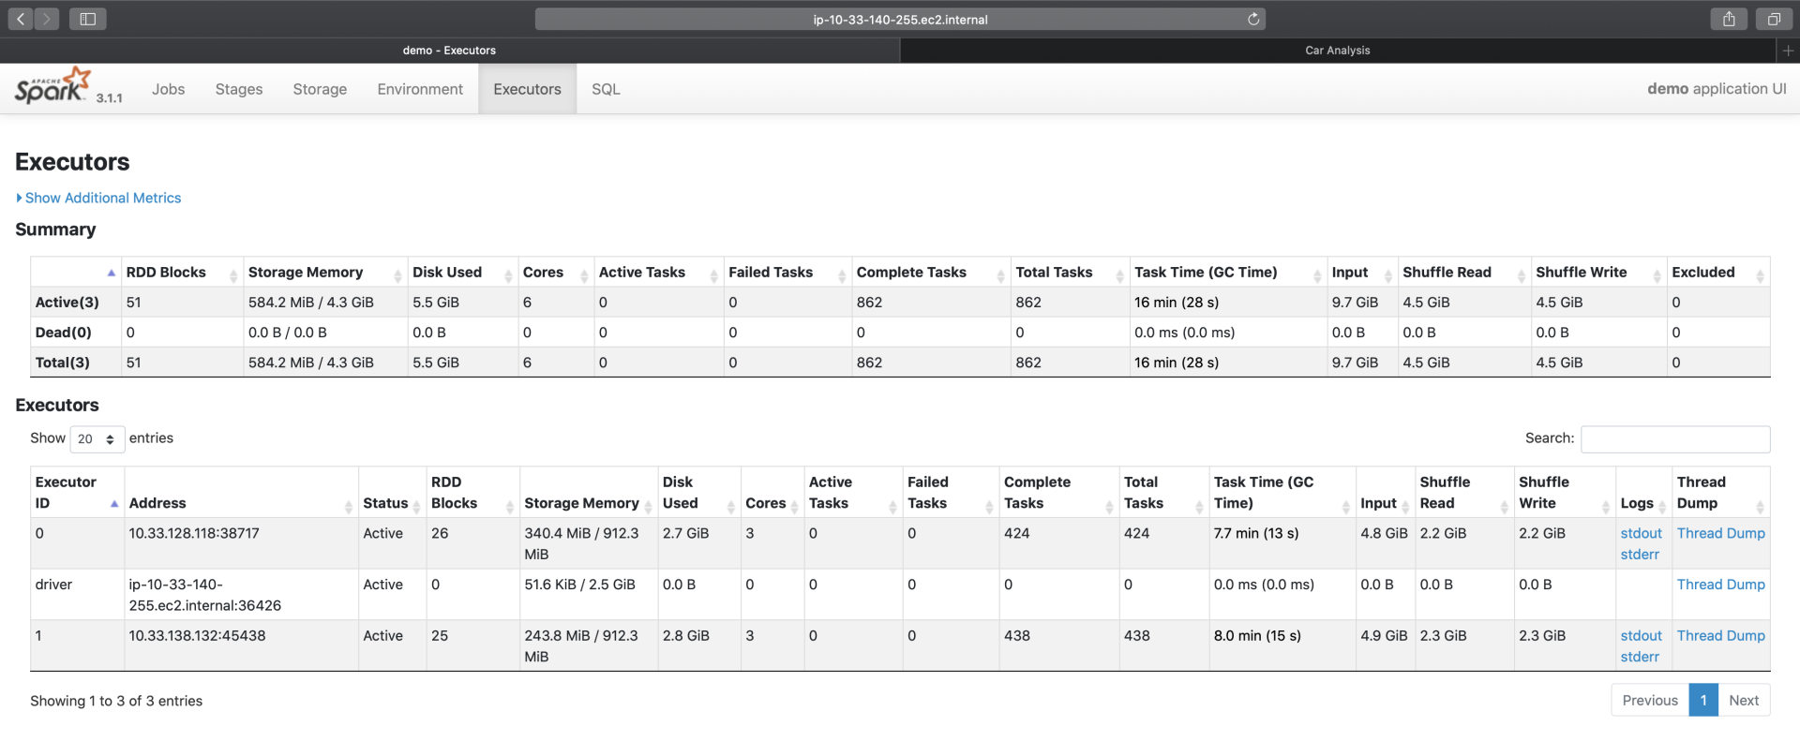This screenshot has height=756, width=1800.
Task: Toggle the browser sidebar icon
Action: point(87,19)
